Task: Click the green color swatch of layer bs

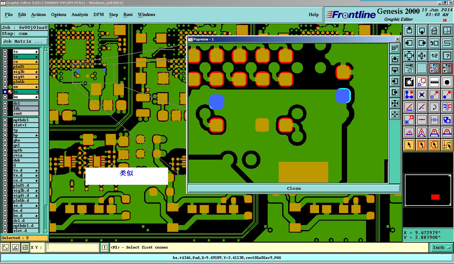Action: [26, 92]
